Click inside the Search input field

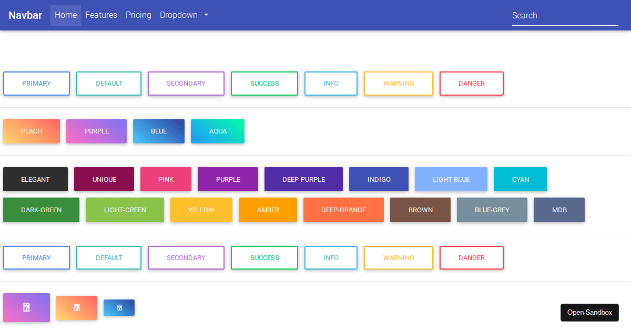565,16
